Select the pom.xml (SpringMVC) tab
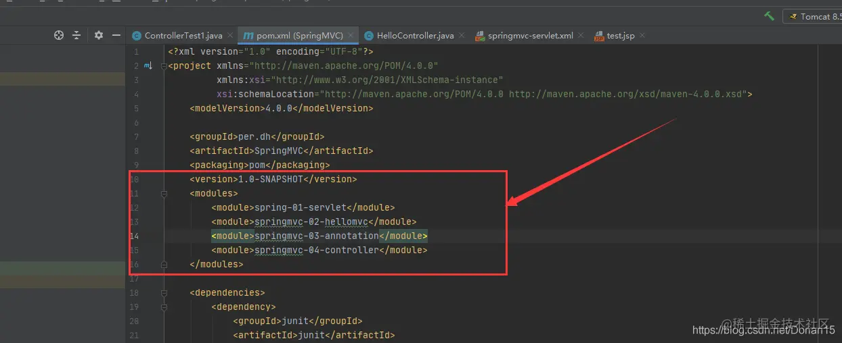842x343 pixels. tap(300, 36)
